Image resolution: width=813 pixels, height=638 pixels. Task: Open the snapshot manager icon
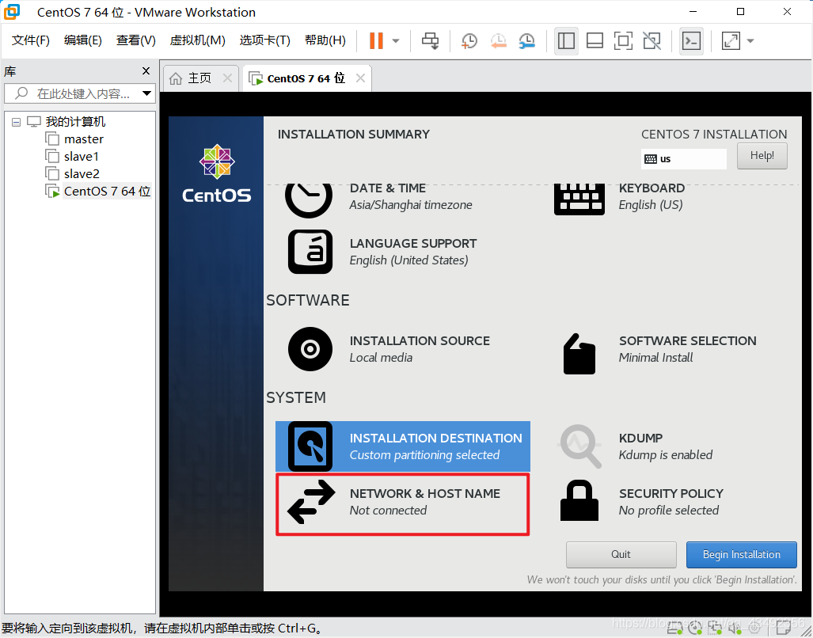(x=526, y=41)
